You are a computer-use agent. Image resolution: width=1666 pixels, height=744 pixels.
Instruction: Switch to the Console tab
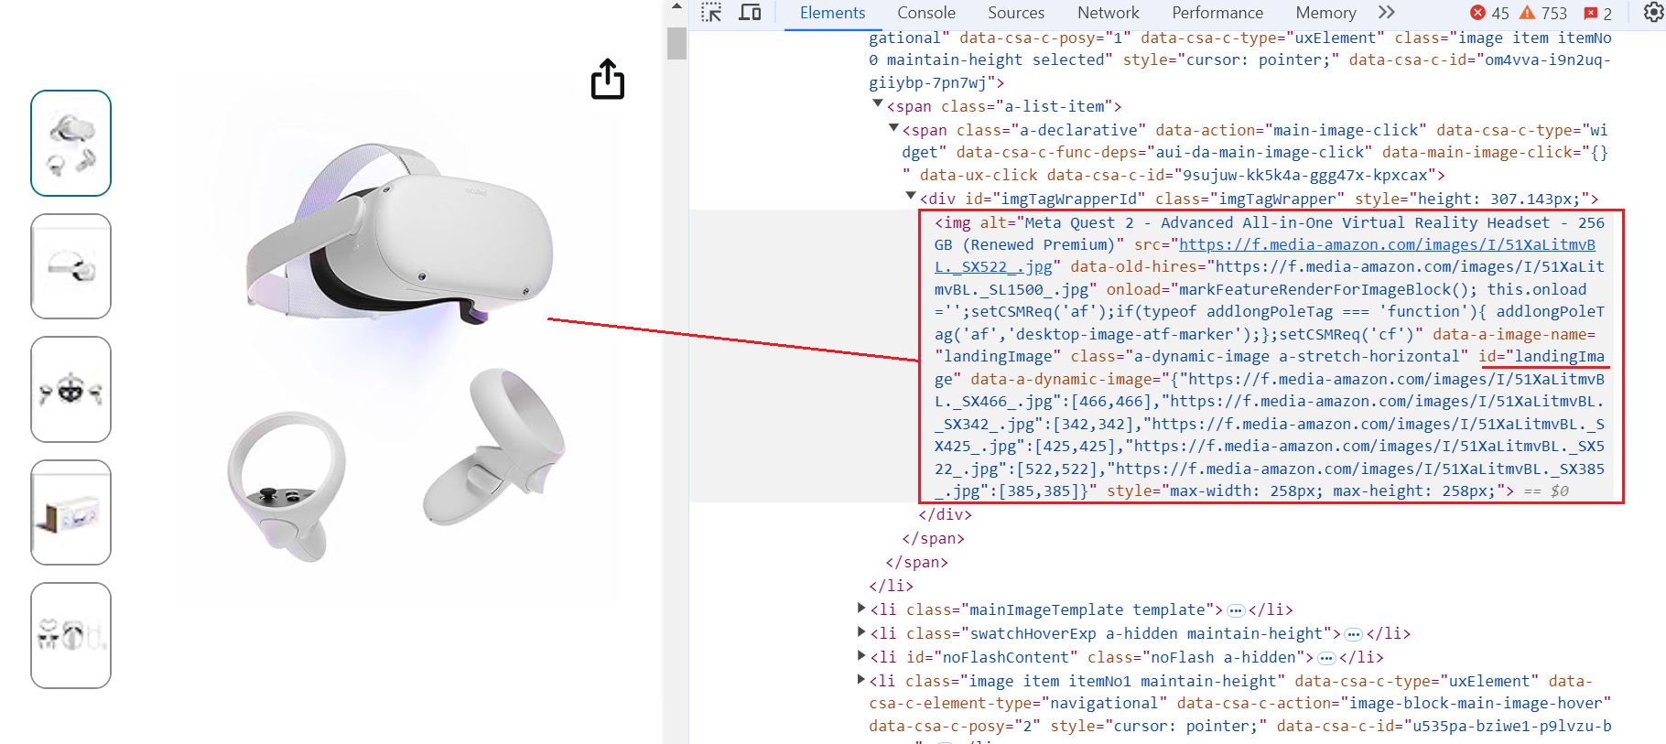[925, 13]
